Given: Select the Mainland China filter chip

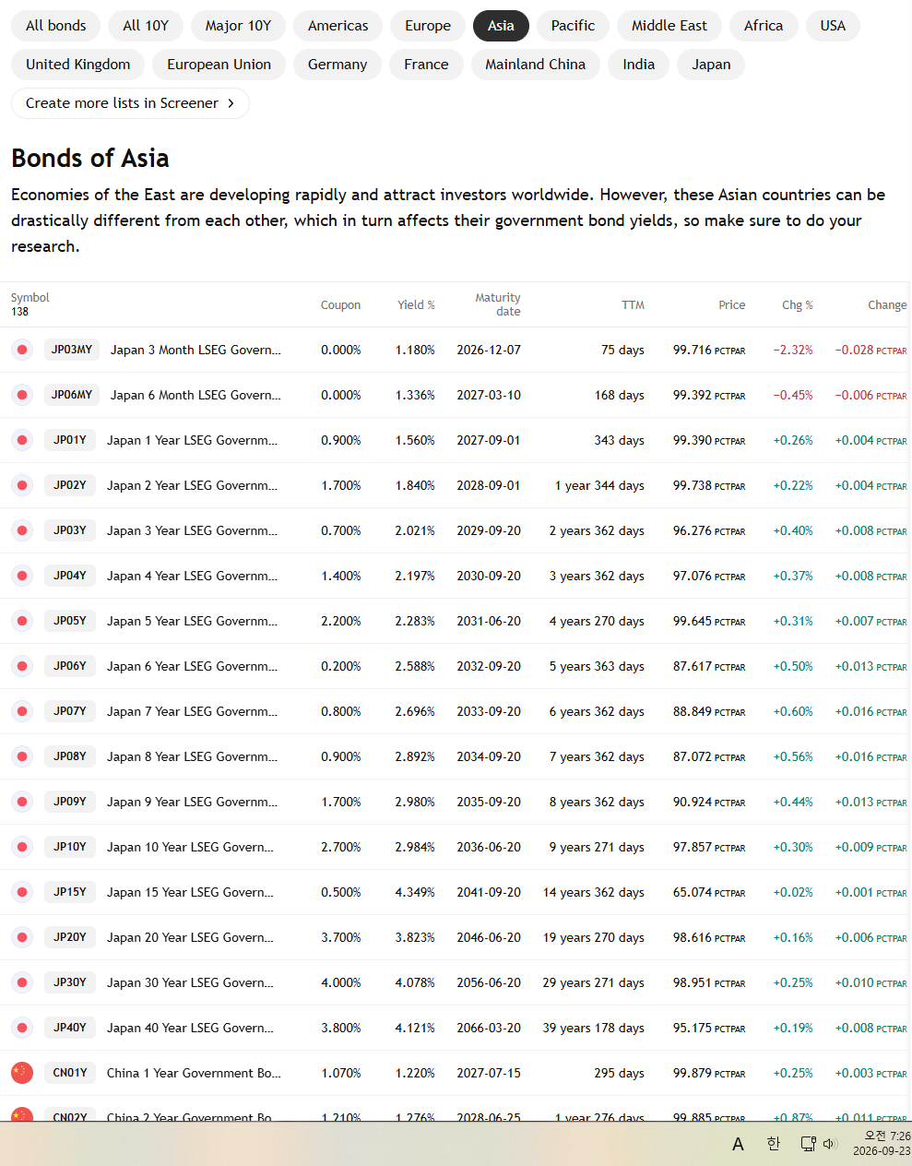Looking at the screenshot, I should pyautogui.click(x=536, y=65).
